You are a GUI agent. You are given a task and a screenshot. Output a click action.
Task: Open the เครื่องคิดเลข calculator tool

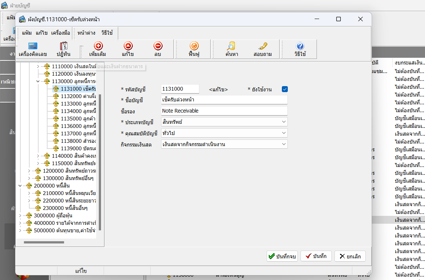33,46
